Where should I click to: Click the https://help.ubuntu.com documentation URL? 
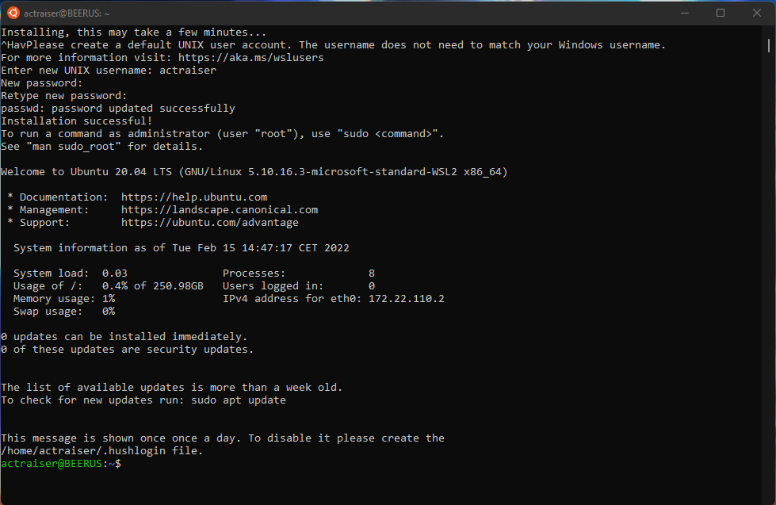click(194, 197)
